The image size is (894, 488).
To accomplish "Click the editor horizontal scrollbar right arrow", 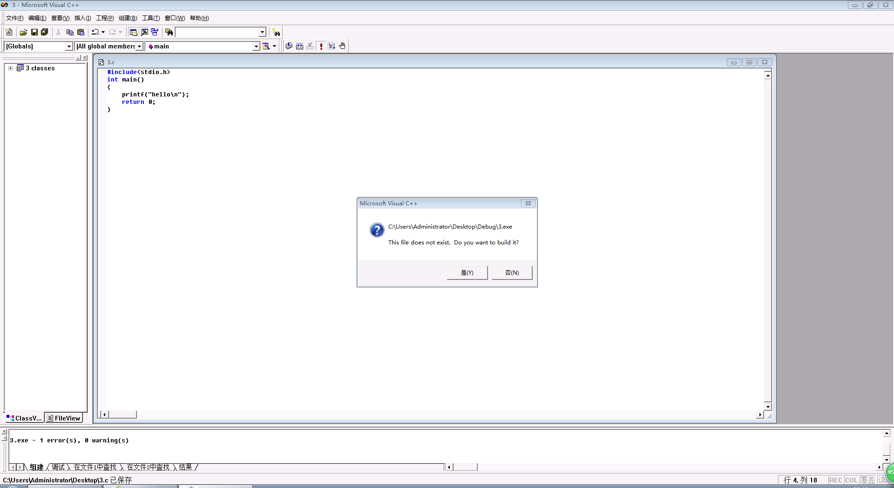I will coord(760,414).
